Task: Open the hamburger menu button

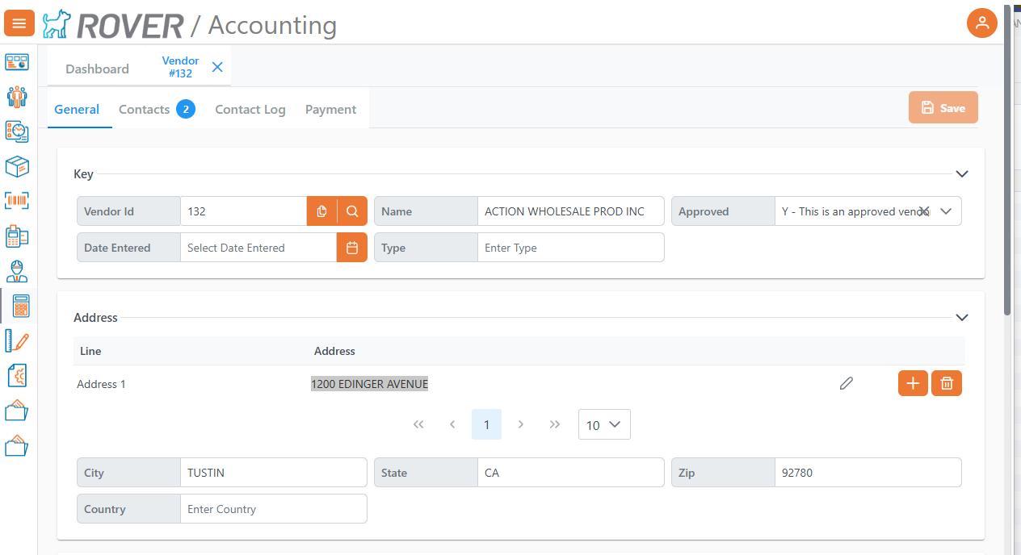Action: click(x=19, y=23)
